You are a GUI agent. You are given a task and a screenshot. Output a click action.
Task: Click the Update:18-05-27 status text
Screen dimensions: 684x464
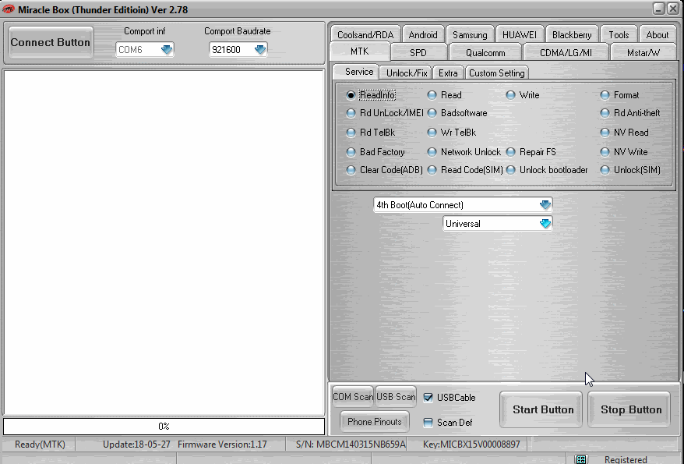[x=136, y=445]
